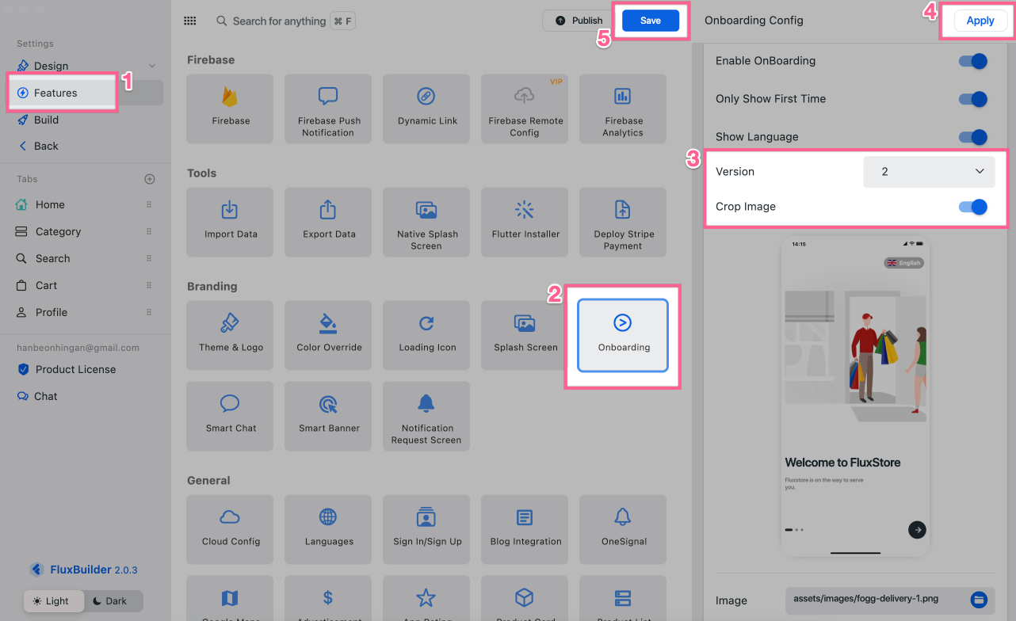Open the Smart Chat feature
Screen dimensions: 1016x621
pyautogui.click(x=230, y=416)
